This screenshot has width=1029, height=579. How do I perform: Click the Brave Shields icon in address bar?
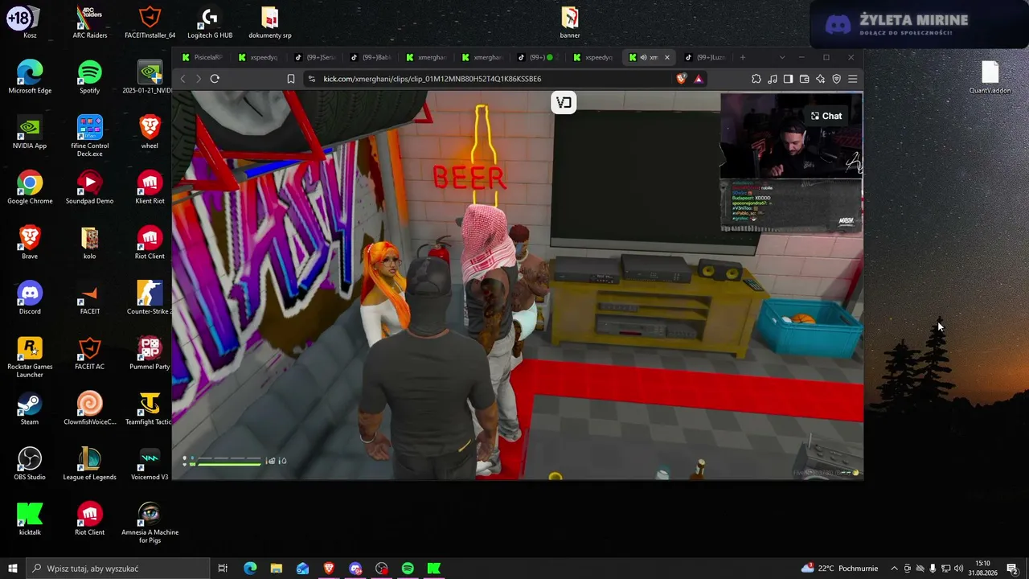[x=682, y=79]
